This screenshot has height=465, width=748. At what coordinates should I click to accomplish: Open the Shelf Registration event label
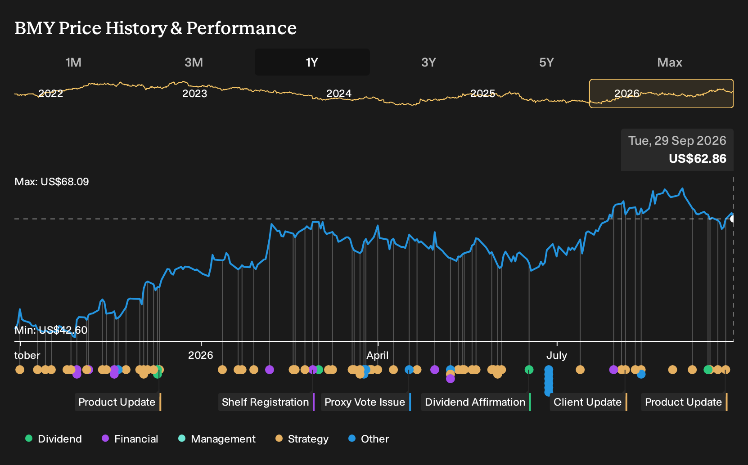coord(266,402)
